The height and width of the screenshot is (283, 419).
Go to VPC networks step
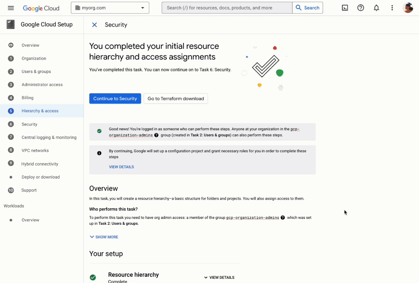tap(35, 151)
